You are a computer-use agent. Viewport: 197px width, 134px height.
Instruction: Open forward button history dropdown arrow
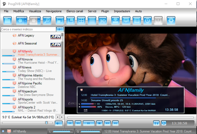[39, 21]
